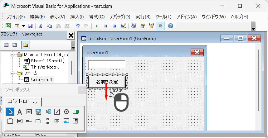Select the CommandButton control tool

[20, 121]
